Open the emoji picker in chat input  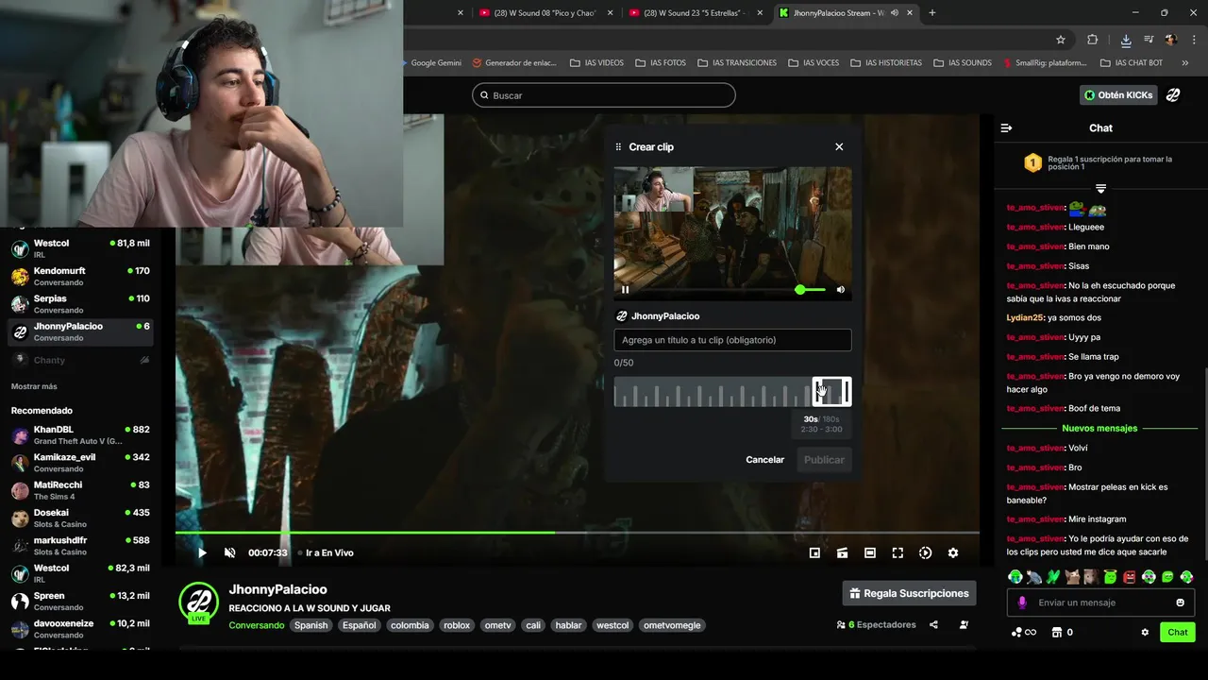click(x=1180, y=603)
